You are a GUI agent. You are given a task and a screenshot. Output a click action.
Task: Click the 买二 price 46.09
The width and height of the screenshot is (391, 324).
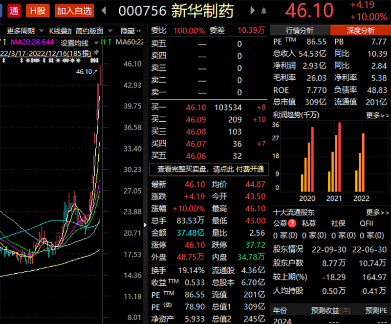(x=196, y=120)
